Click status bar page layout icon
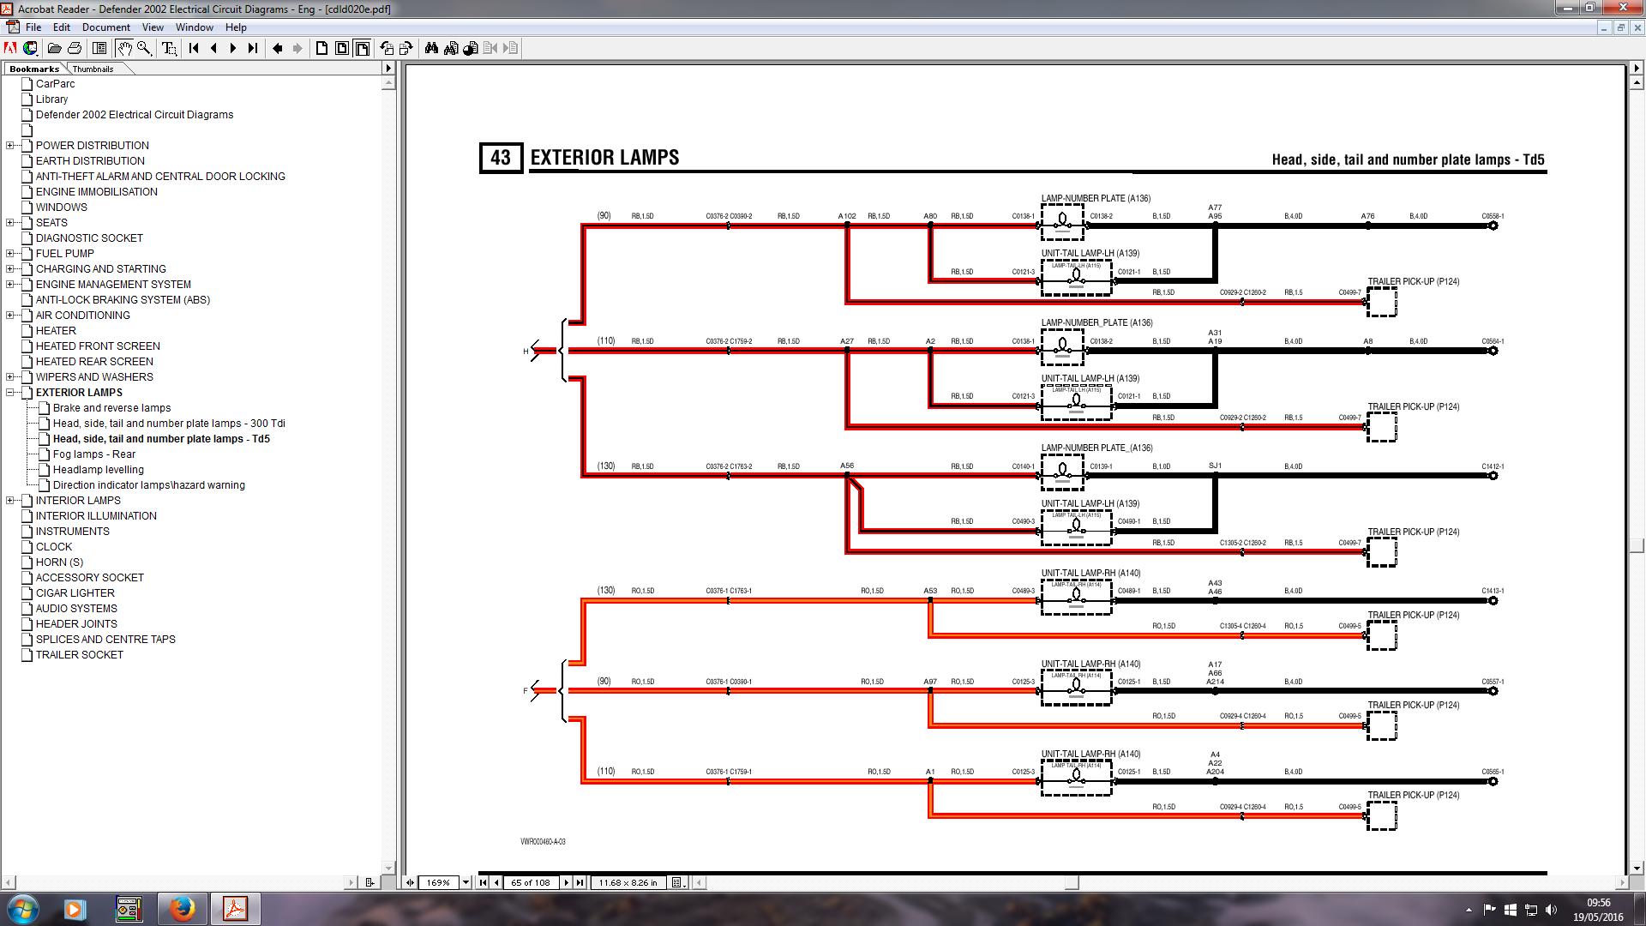This screenshot has width=1646, height=926. (x=677, y=882)
